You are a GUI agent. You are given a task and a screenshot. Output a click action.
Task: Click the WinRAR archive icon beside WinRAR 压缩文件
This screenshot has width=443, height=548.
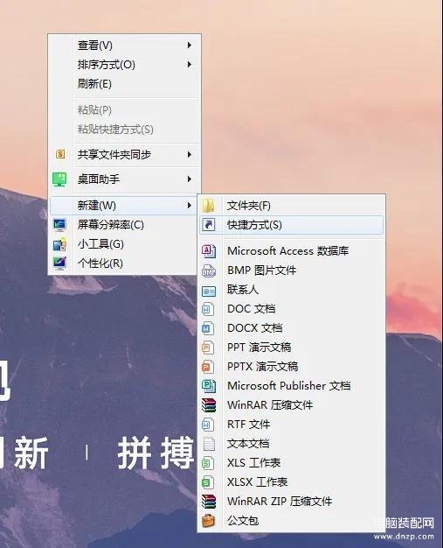click(209, 405)
